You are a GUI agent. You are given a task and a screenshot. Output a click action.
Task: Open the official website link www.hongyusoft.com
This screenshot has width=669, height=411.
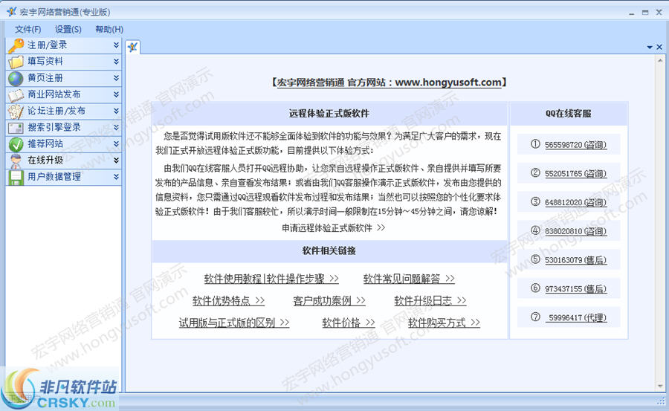[448, 82]
